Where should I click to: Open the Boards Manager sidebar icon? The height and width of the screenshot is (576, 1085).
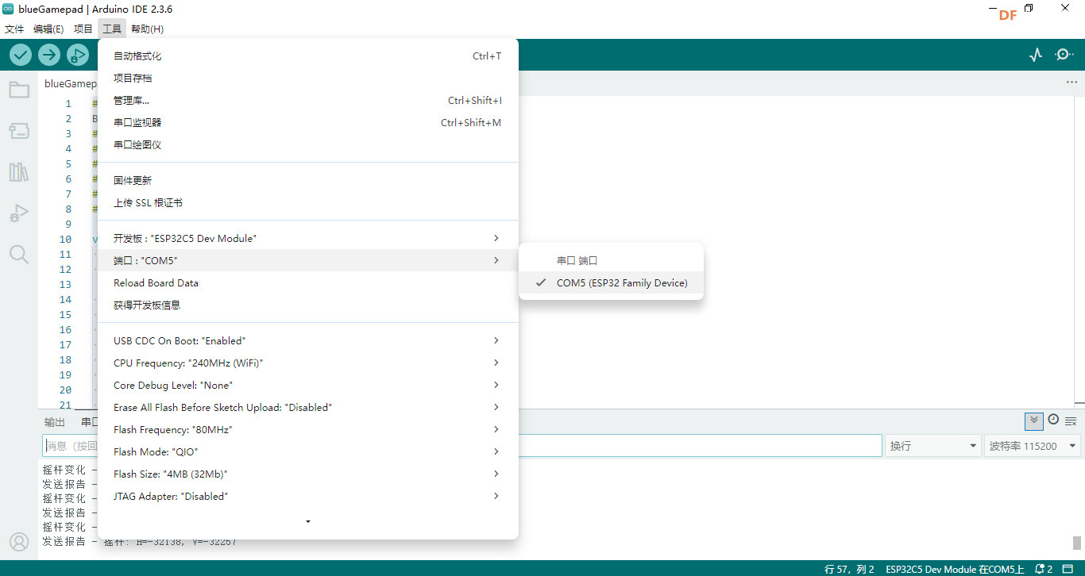click(x=19, y=131)
